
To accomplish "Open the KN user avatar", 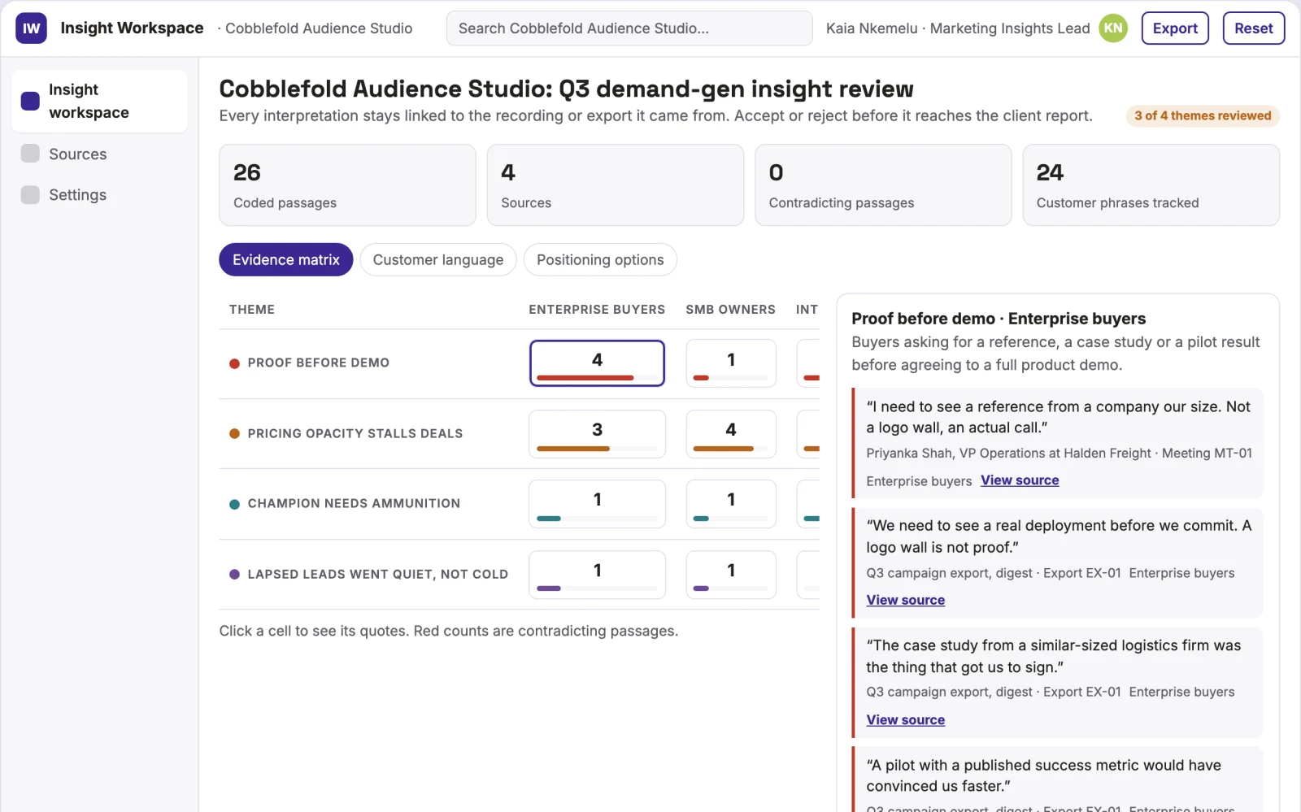I will pos(1113,28).
